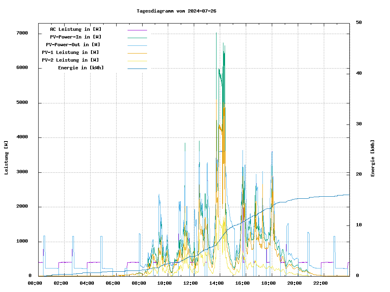Select the 08:00 time axis label
The image size is (390, 292).
tap(139, 283)
